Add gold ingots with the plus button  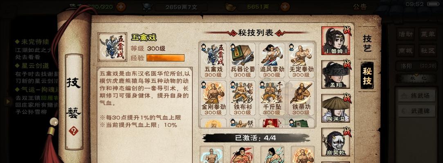(285, 7)
